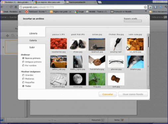The height and width of the screenshot is (124, 168).
Task: Click the Resumen icon in bottom bar
Action: [x=103, y=120]
